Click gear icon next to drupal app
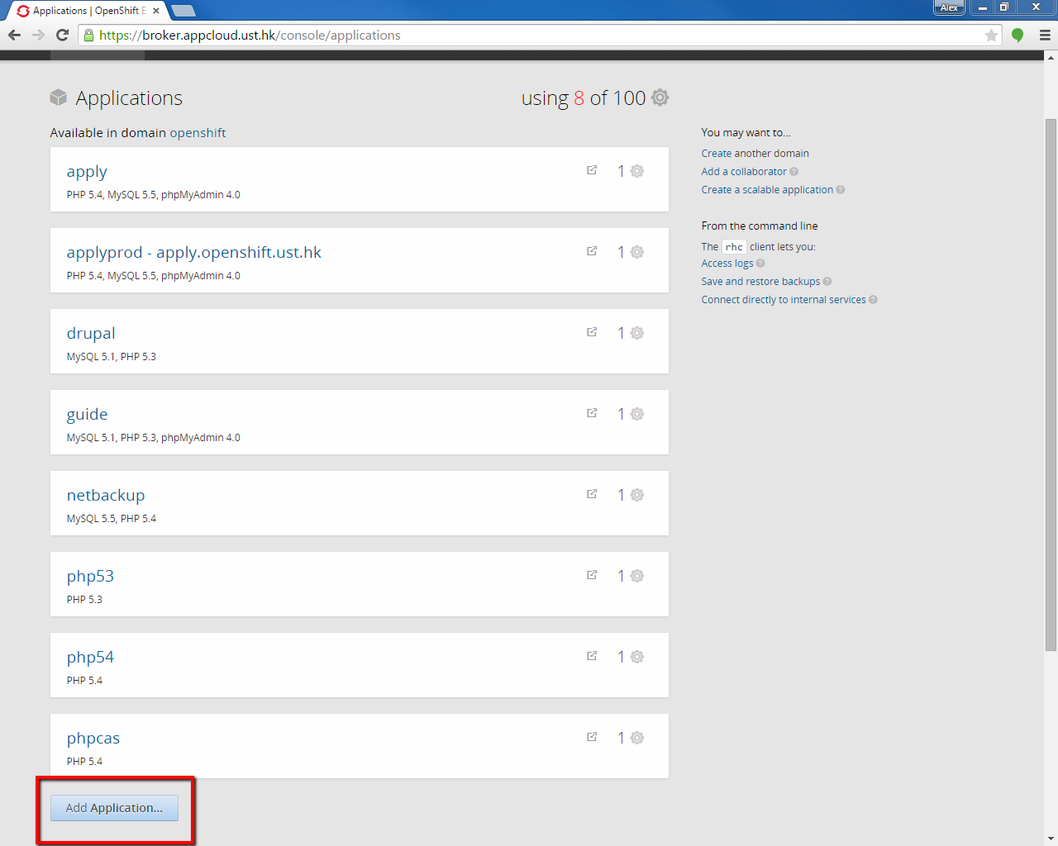 click(x=637, y=333)
